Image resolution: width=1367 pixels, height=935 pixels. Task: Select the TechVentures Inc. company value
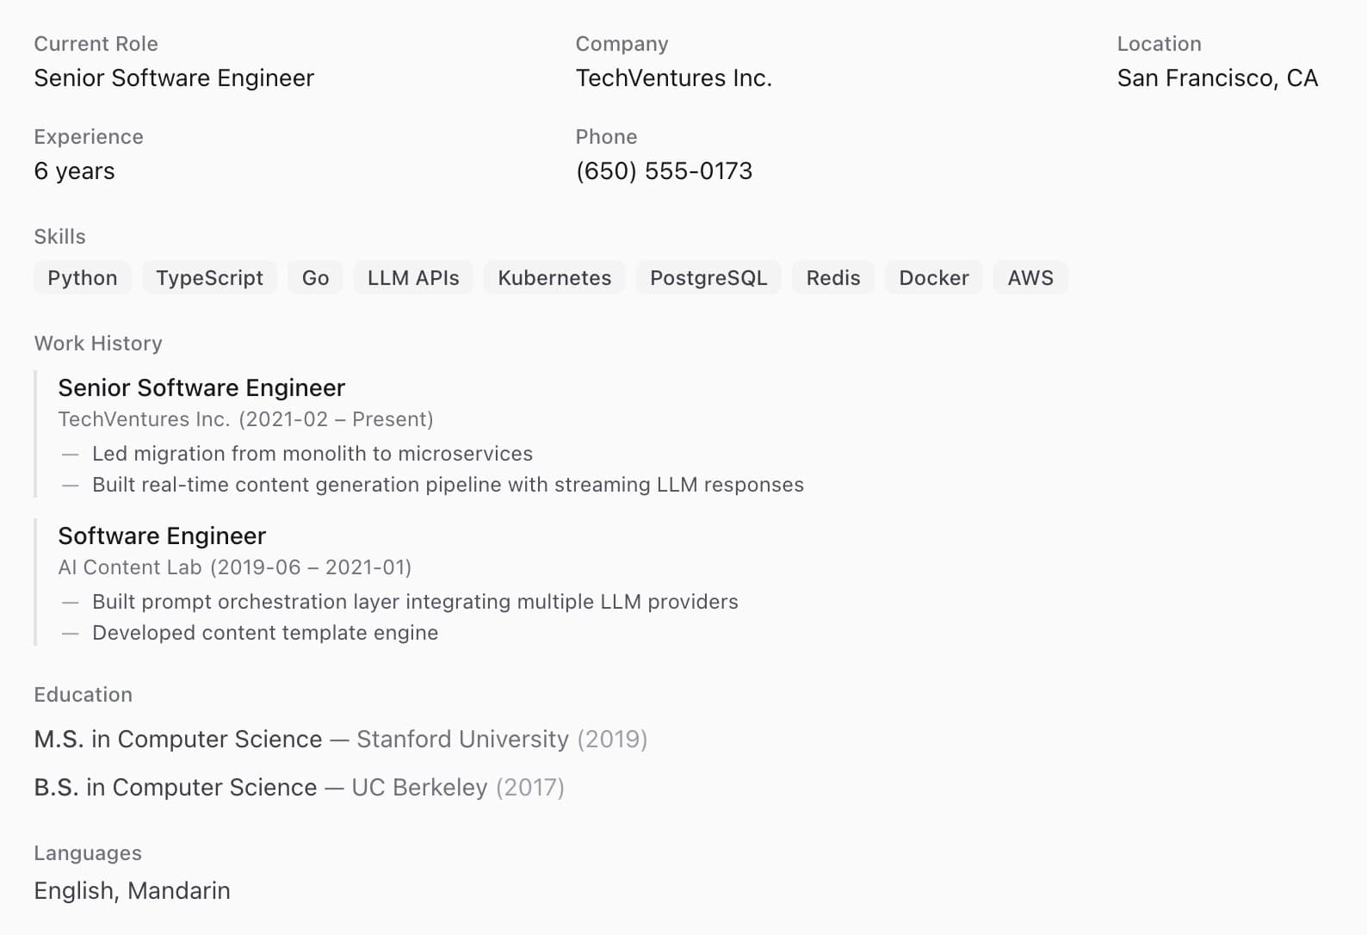(x=673, y=78)
